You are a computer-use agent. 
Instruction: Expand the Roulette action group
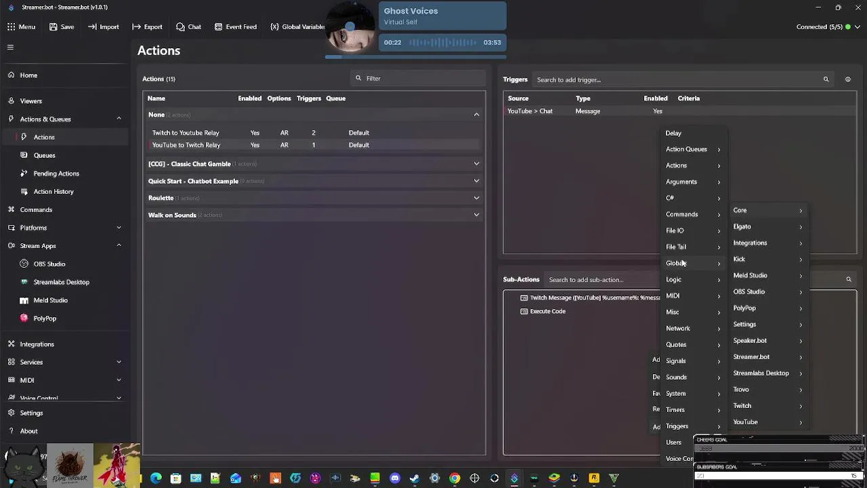tap(476, 198)
